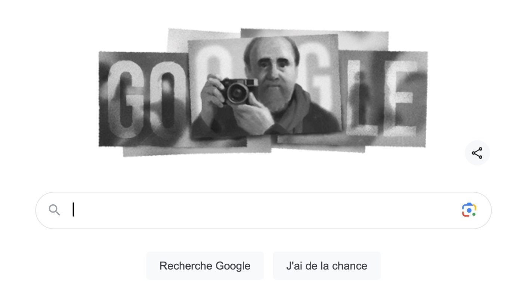
Task: Open Google Lens image search
Action: coord(469,210)
